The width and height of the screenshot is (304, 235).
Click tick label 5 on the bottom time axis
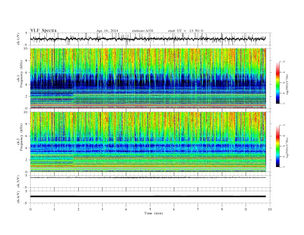150,209
